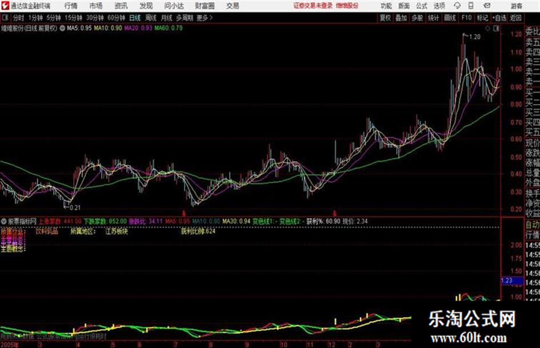Switch to the 分时 period tab

(x=18, y=18)
